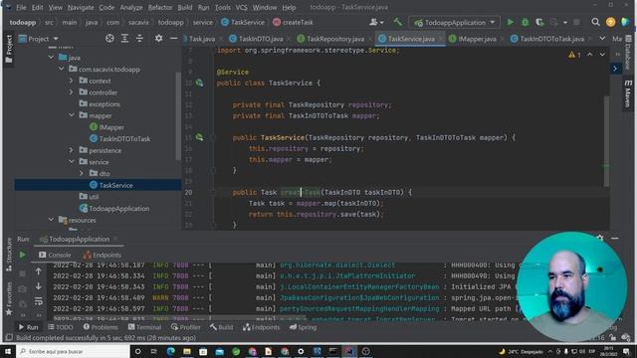Run TodoappApplication with the green play button
Screen dimensions: 637x358
click(511, 22)
